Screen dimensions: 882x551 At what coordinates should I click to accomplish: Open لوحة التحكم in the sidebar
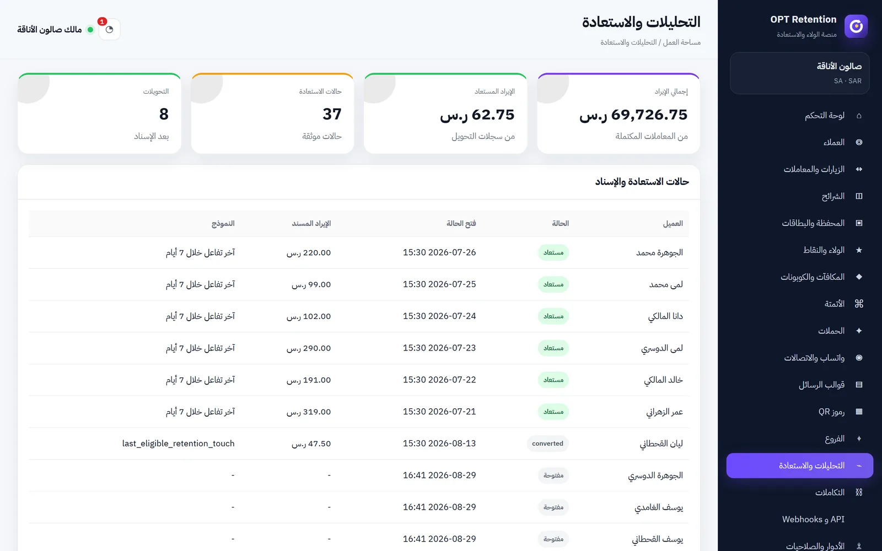[800, 116]
